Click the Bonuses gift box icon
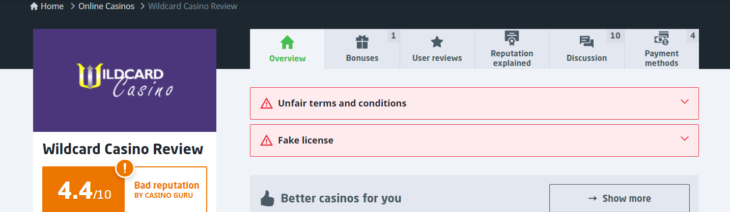This screenshot has width=730, height=212. pyautogui.click(x=362, y=42)
